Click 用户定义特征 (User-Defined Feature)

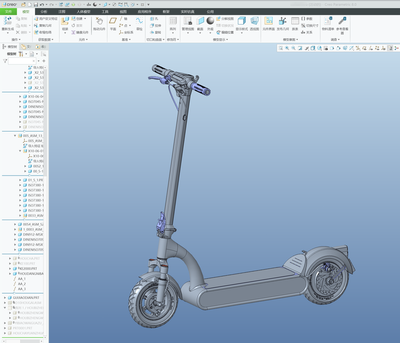point(46,19)
